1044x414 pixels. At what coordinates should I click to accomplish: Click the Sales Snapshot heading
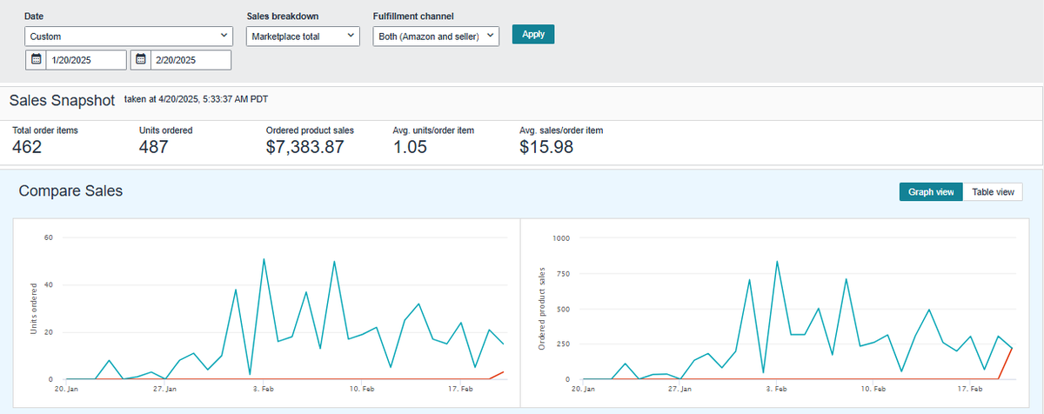point(62,100)
